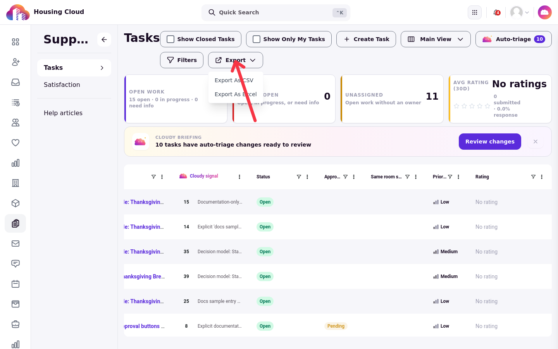
Task: Expand the Main View dropdown
Action: pos(436,39)
